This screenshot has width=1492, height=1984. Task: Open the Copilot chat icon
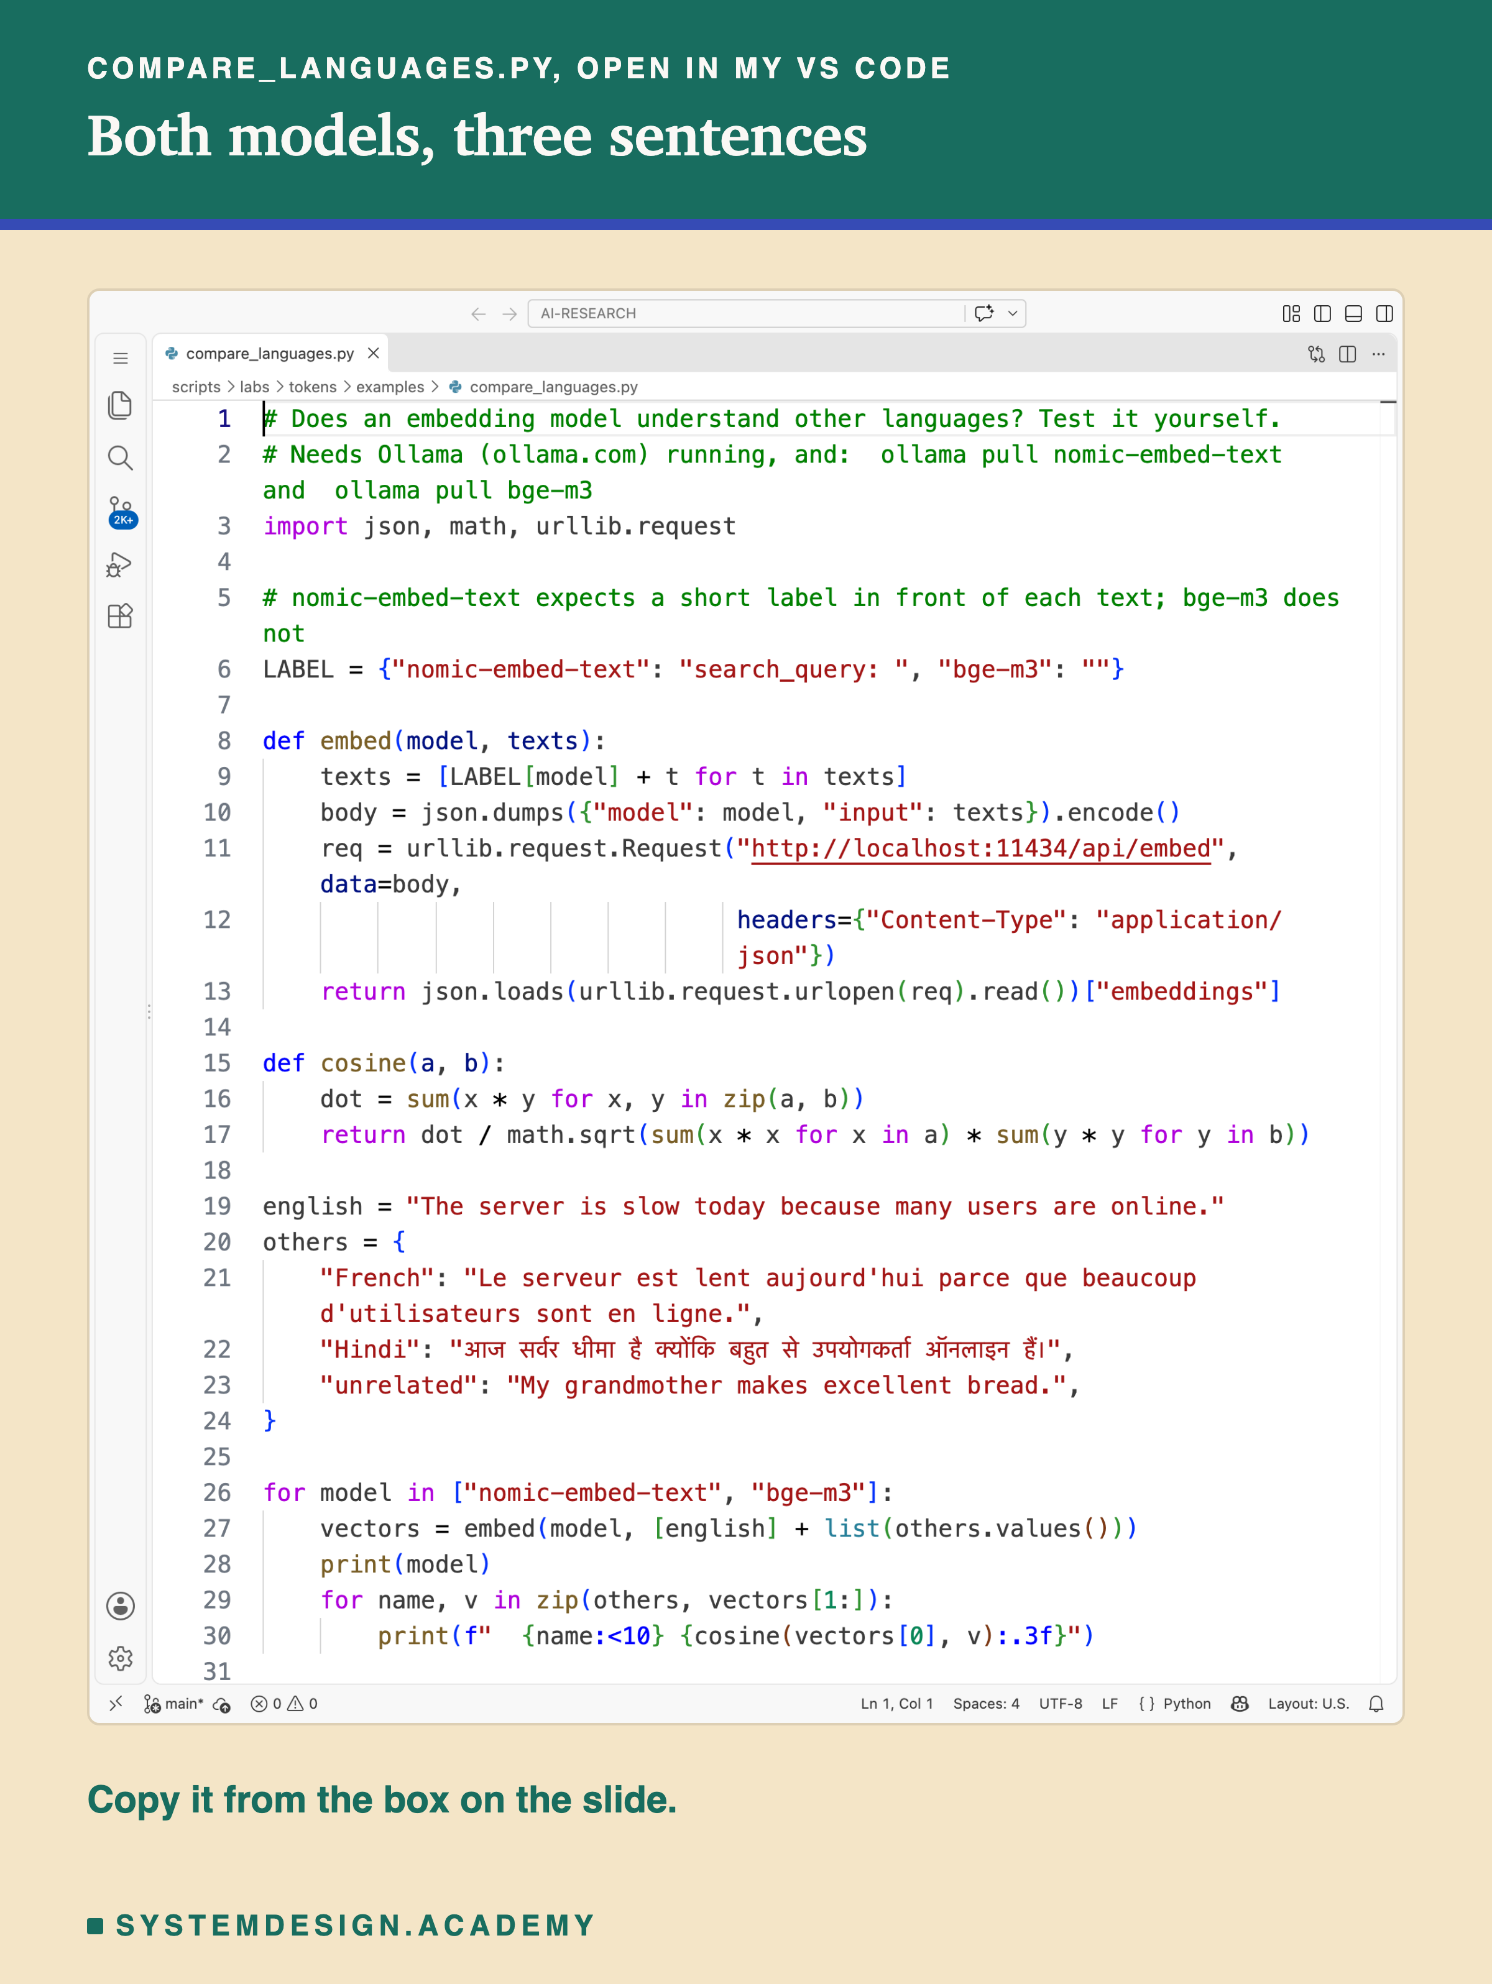(984, 313)
